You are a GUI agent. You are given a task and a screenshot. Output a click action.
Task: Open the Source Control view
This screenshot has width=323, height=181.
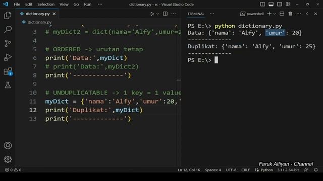[8, 43]
